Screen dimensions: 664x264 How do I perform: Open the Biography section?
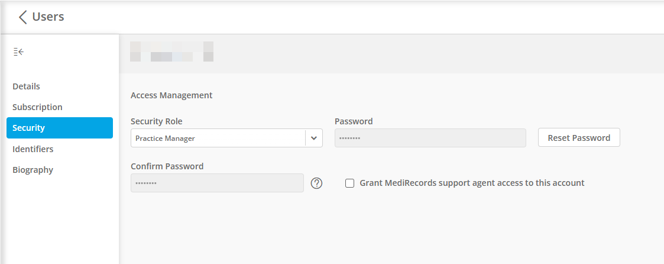click(33, 170)
